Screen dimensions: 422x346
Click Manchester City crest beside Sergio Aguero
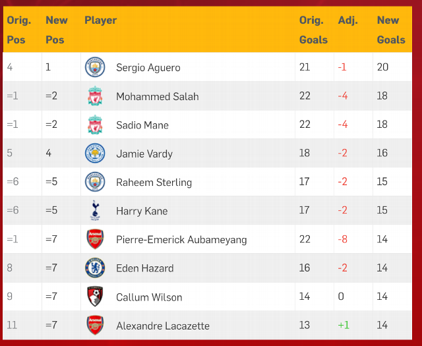point(95,67)
